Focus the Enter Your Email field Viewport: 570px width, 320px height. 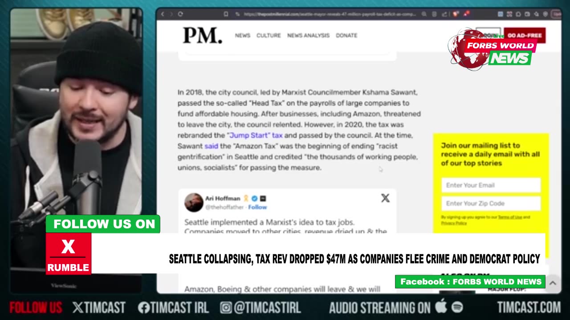point(491,185)
